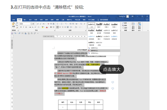Toggle strikethrough formatting
Screen dimensions: 167x110
pyautogui.click(x=30, y=27)
